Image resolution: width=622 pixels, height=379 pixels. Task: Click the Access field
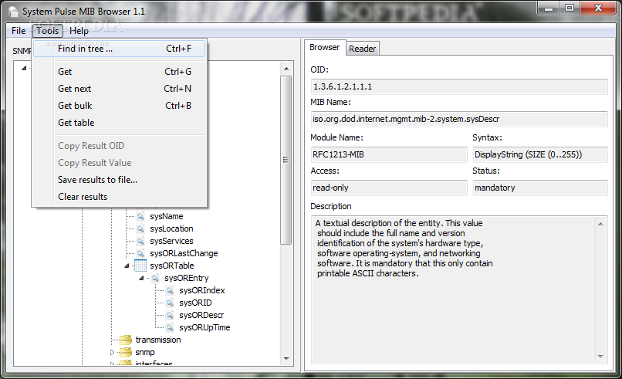[389, 188]
